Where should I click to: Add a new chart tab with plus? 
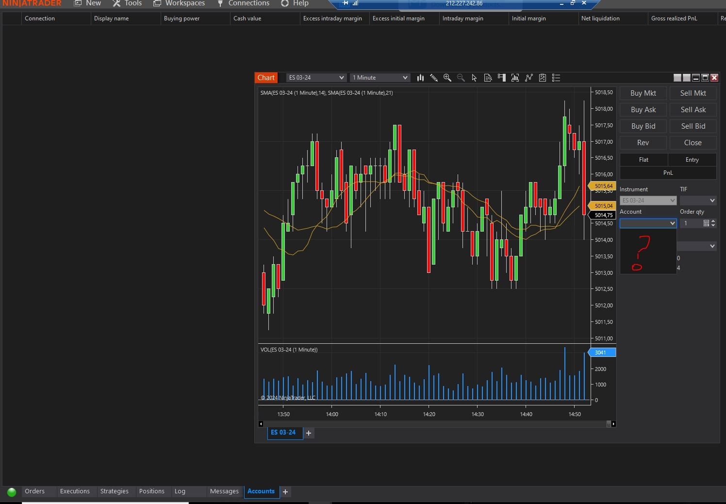(x=309, y=433)
